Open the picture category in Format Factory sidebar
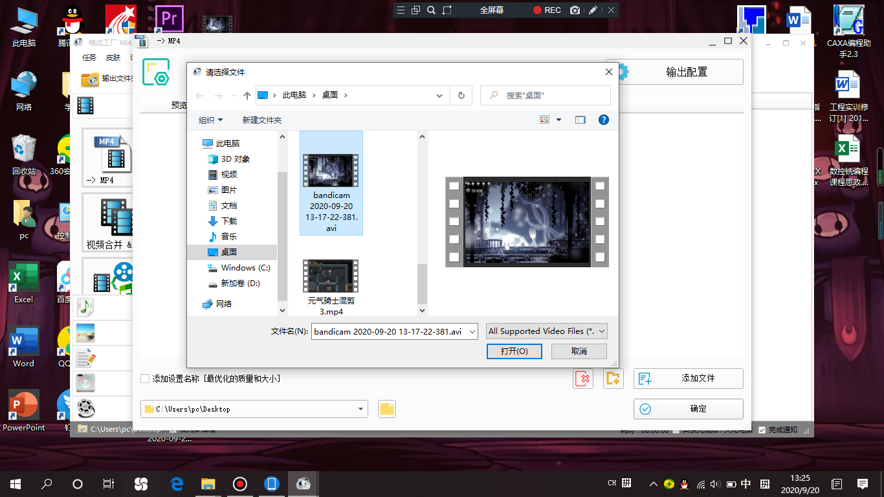 click(85, 332)
